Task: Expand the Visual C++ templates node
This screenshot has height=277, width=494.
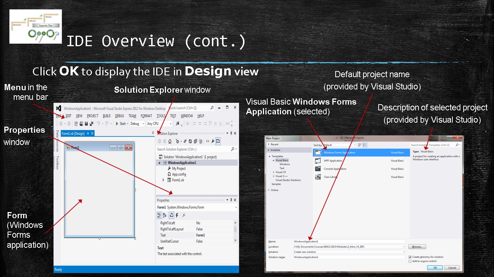Action: click(x=273, y=176)
